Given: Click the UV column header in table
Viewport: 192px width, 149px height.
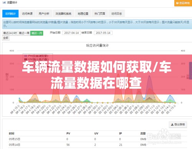Looking at the screenshot, I should tap(96, 134).
